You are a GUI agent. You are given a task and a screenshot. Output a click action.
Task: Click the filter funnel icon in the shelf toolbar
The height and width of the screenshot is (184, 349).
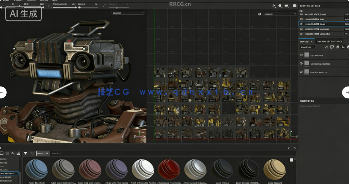[x=25, y=153]
